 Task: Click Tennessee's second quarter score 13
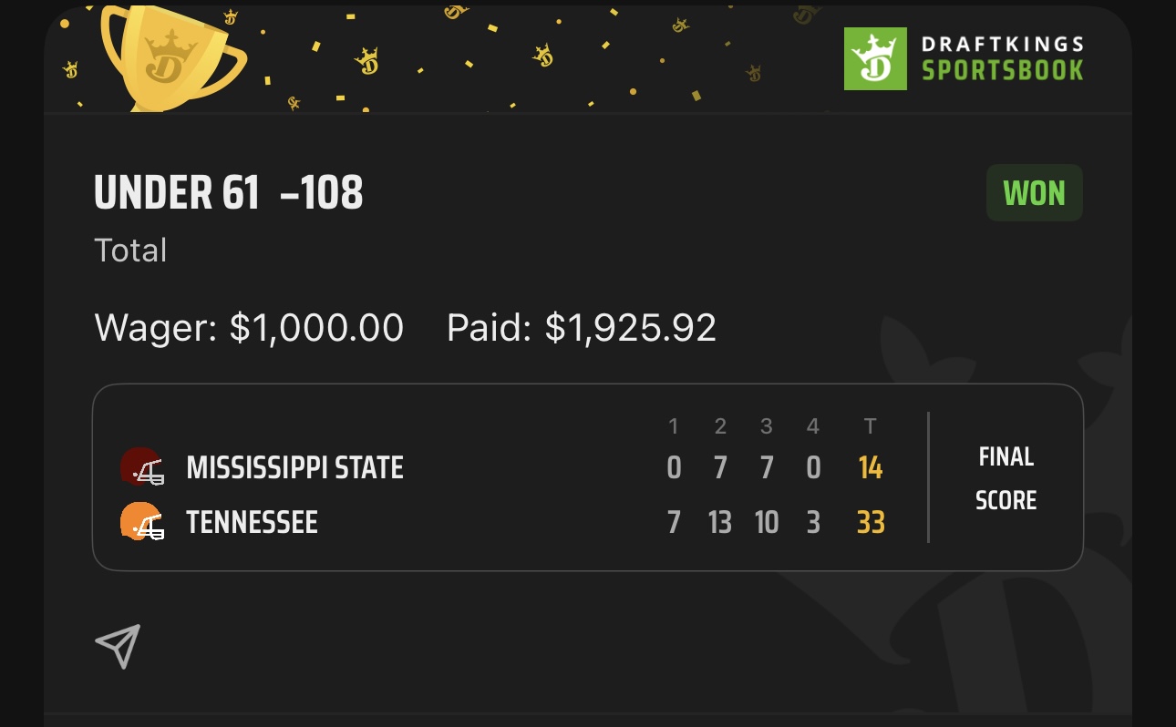(x=720, y=523)
